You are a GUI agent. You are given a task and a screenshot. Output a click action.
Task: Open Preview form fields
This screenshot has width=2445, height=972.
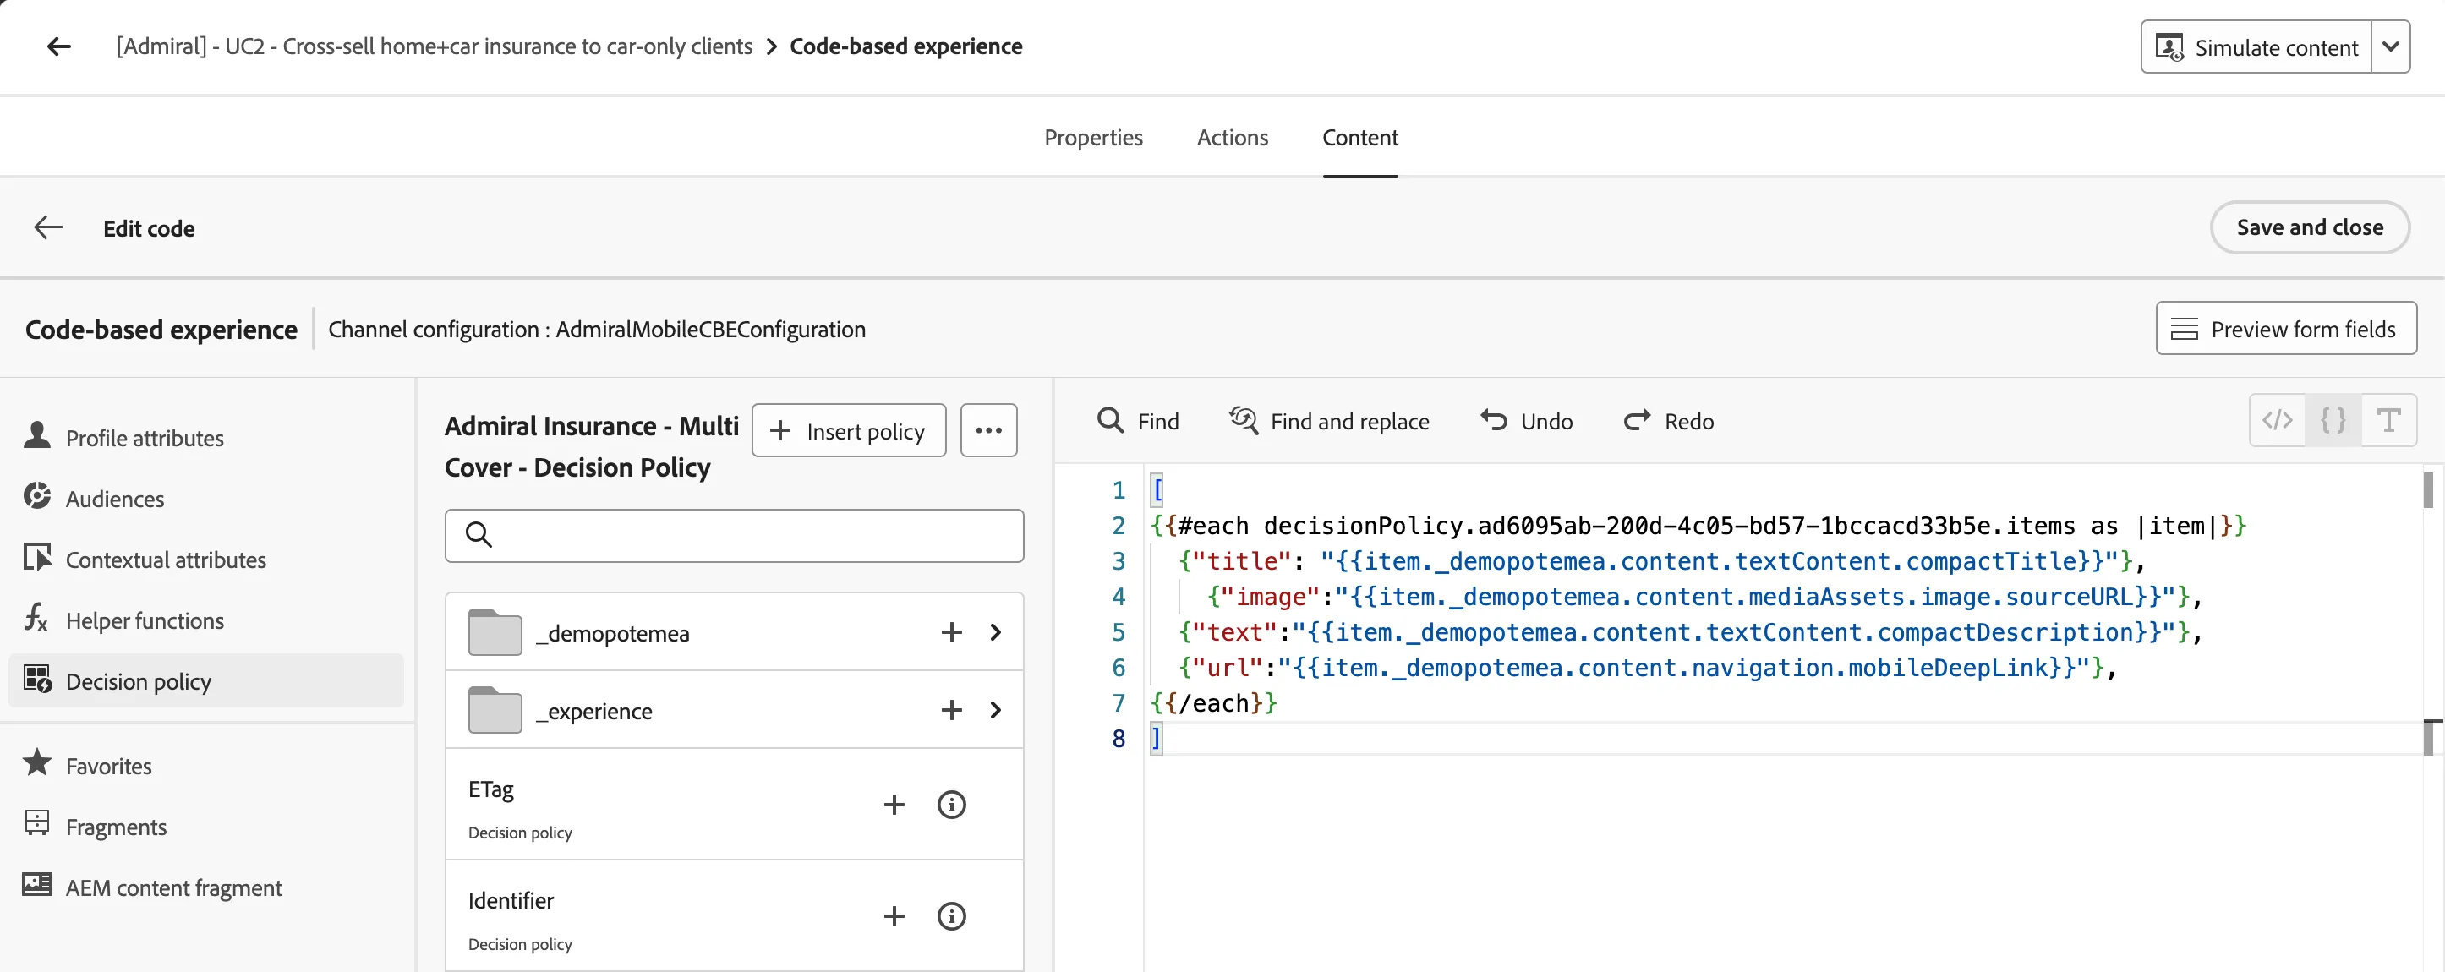tap(2285, 329)
